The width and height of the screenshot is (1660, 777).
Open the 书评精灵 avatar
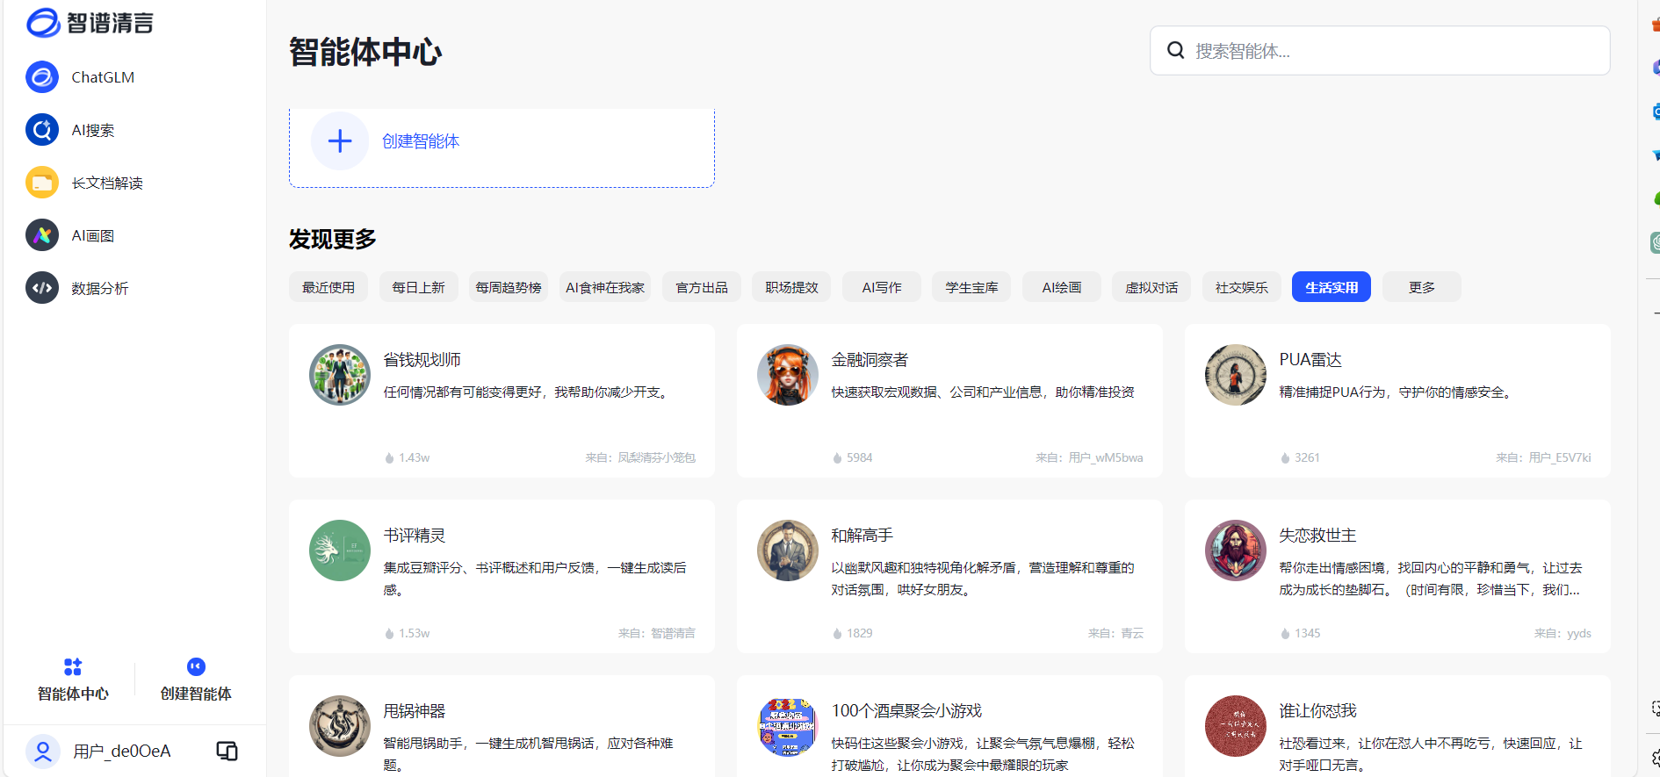point(340,550)
